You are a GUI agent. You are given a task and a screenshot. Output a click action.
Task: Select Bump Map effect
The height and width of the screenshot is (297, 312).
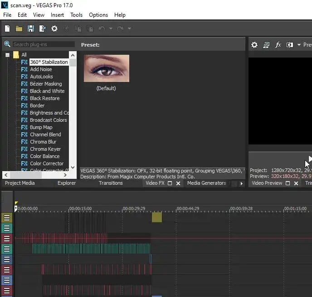(41, 127)
